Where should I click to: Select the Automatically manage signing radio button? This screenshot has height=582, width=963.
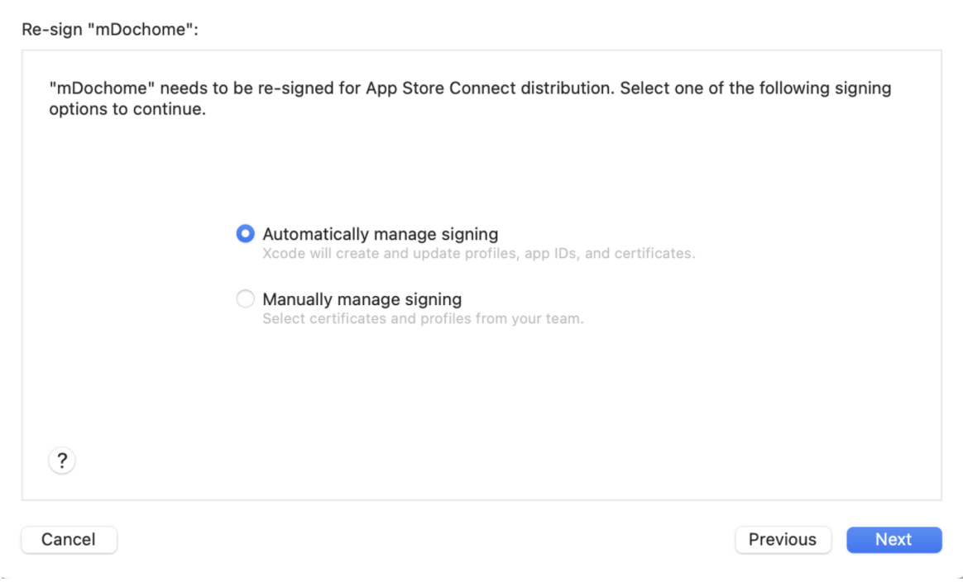(x=245, y=234)
